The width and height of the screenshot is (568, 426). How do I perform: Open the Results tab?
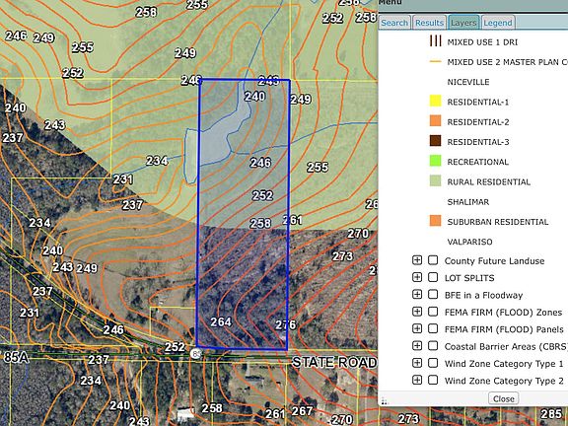pyautogui.click(x=429, y=23)
